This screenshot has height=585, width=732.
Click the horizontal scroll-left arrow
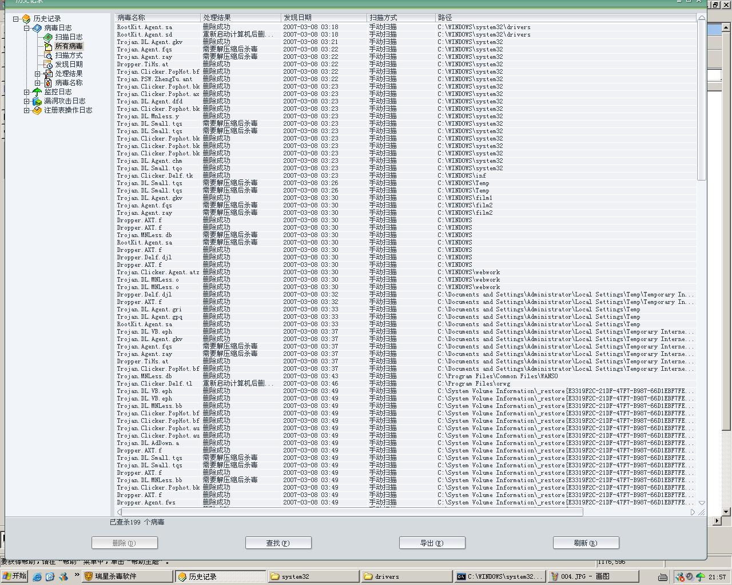pyautogui.click(x=119, y=512)
